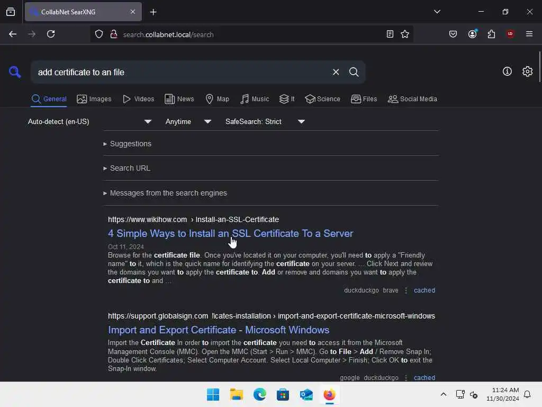Submit search with magnifier button
The height and width of the screenshot is (407, 542).
pyautogui.click(x=354, y=72)
